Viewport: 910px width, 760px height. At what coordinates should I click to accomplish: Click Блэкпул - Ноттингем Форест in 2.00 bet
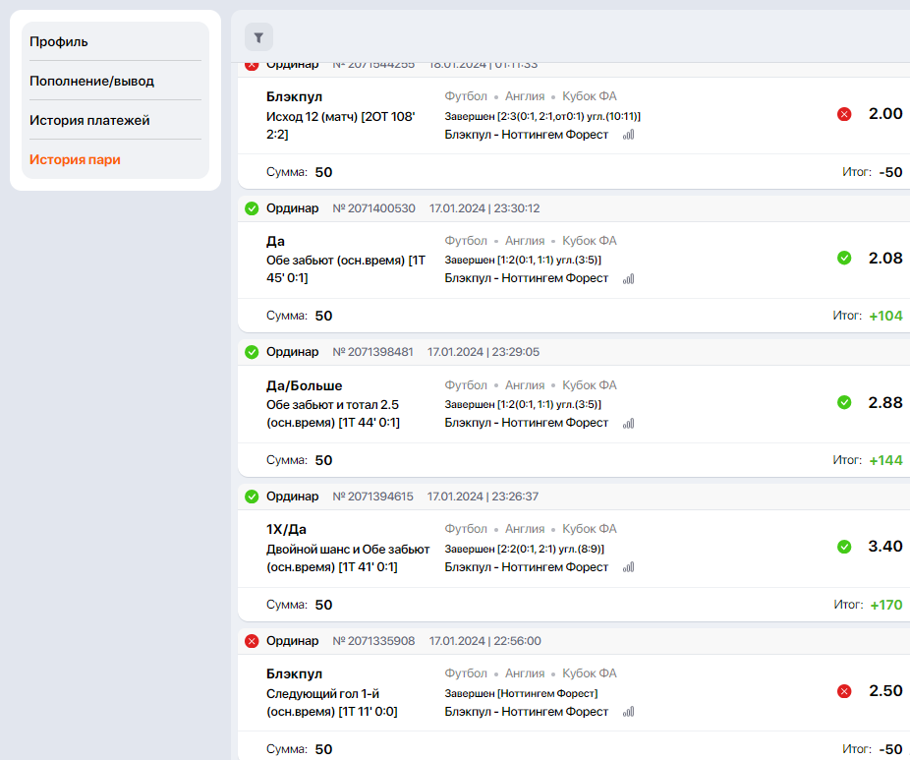pyautogui.click(x=527, y=135)
